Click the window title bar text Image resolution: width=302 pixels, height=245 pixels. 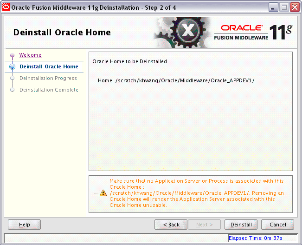pyautogui.click(x=94, y=7)
